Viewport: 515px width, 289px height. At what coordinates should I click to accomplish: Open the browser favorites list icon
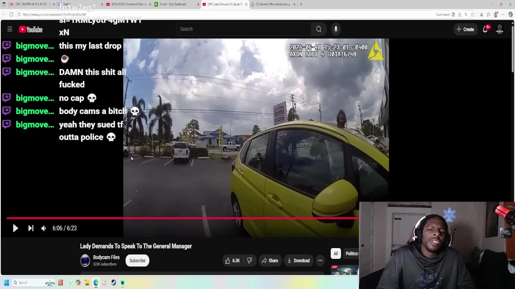point(488,14)
